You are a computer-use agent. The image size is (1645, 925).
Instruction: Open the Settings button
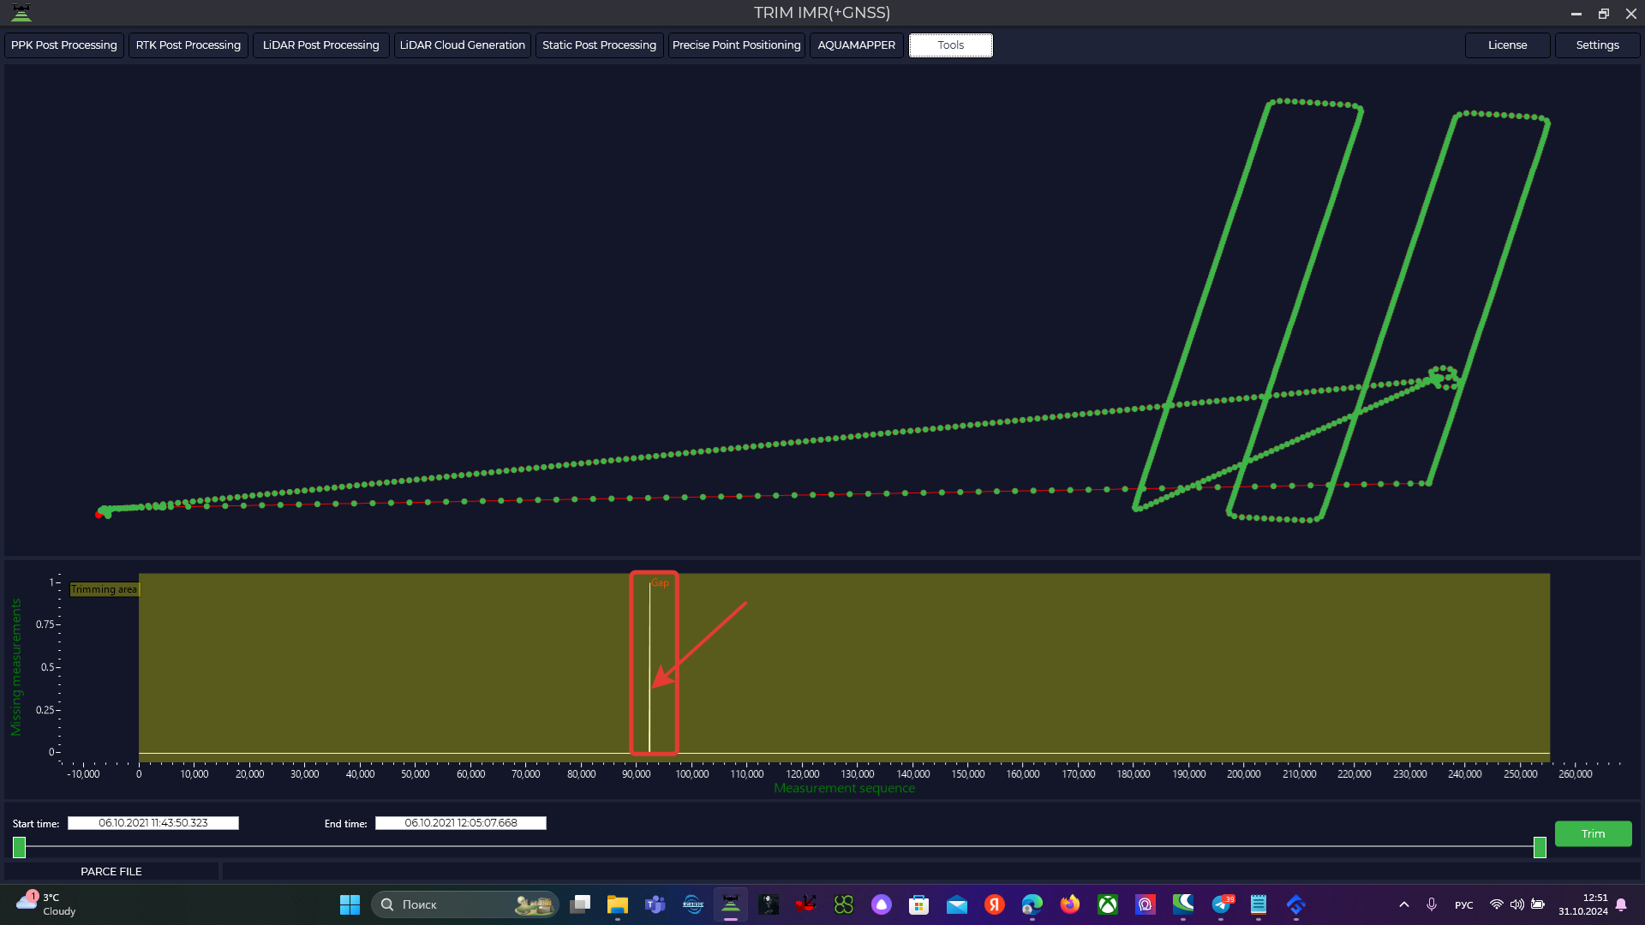pyautogui.click(x=1597, y=45)
